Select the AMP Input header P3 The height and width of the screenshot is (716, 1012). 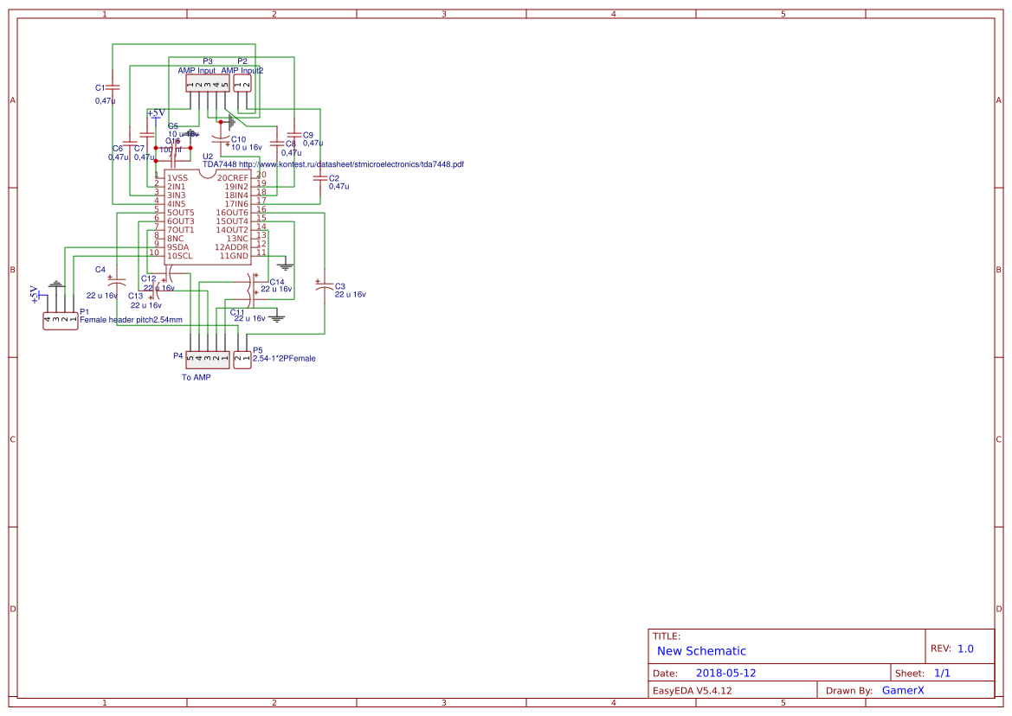click(206, 85)
